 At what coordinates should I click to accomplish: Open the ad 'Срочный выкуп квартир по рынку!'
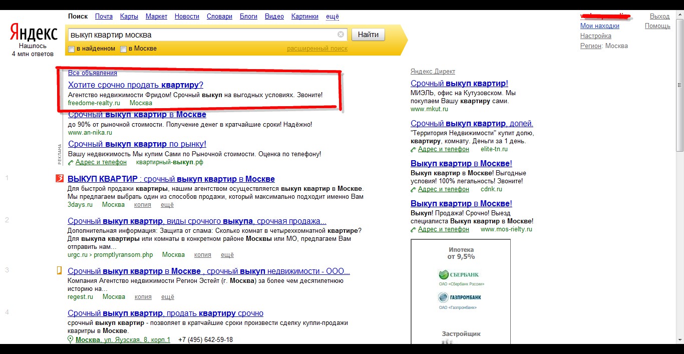pyautogui.click(x=137, y=144)
